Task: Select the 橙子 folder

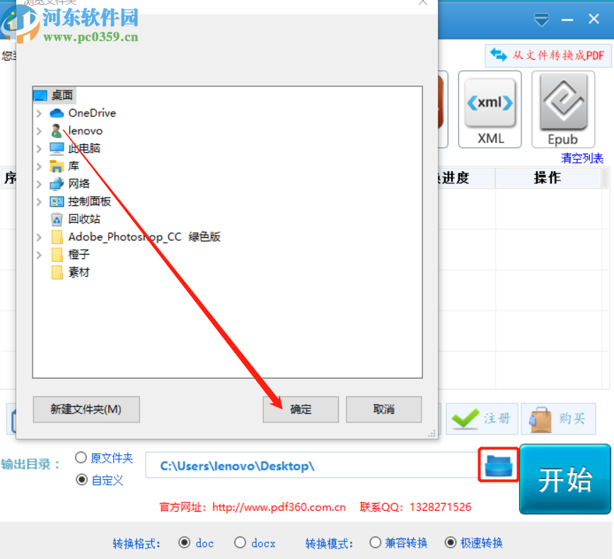Action: tap(79, 255)
